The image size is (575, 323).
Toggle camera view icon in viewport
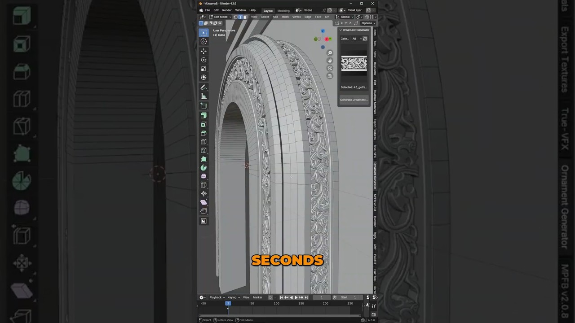click(x=330, y=68)
